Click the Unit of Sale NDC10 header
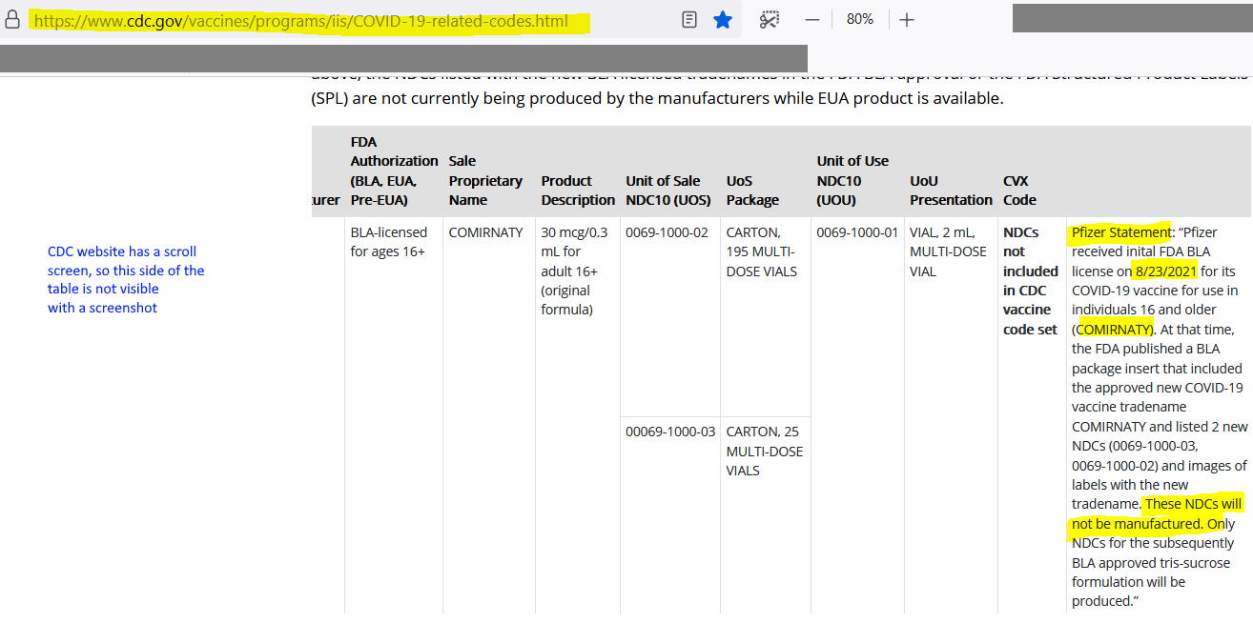 pos(668,190)
